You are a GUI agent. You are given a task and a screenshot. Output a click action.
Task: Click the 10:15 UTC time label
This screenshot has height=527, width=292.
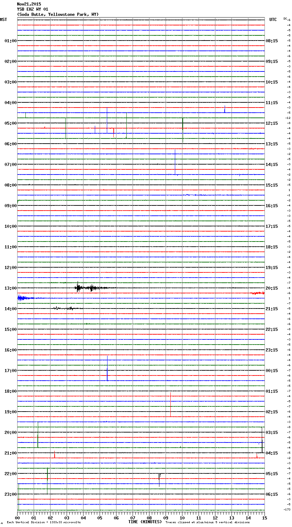pyautogui.click(x=272, y=82)
